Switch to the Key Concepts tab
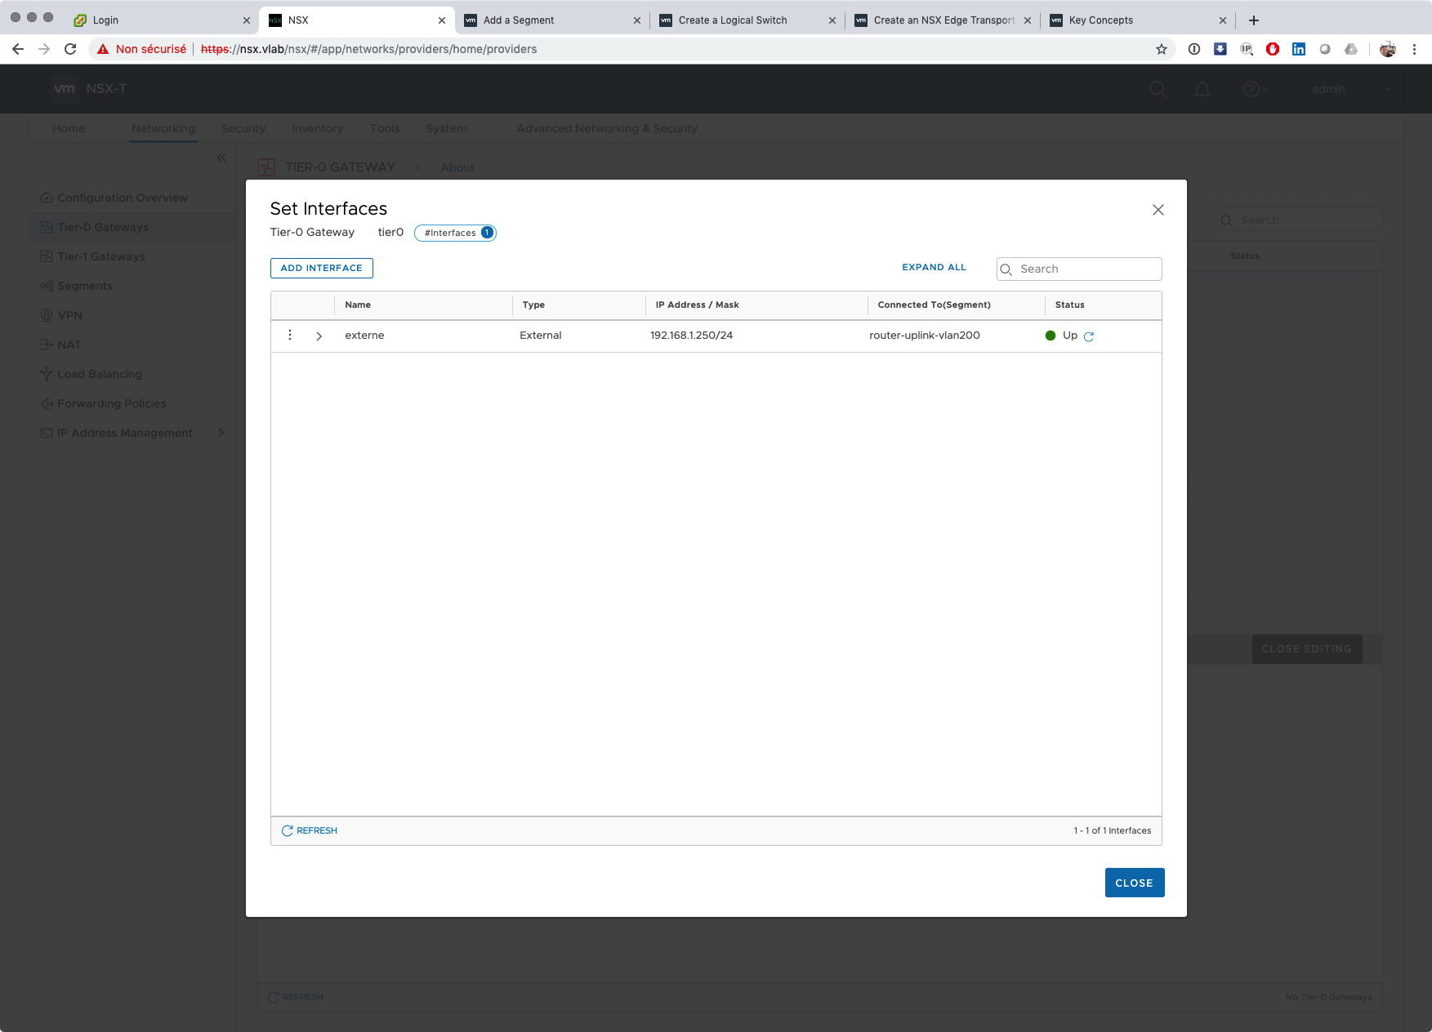Image resolution: width=1432 pixels, height=1032 pixels. tap(1100, 20)
